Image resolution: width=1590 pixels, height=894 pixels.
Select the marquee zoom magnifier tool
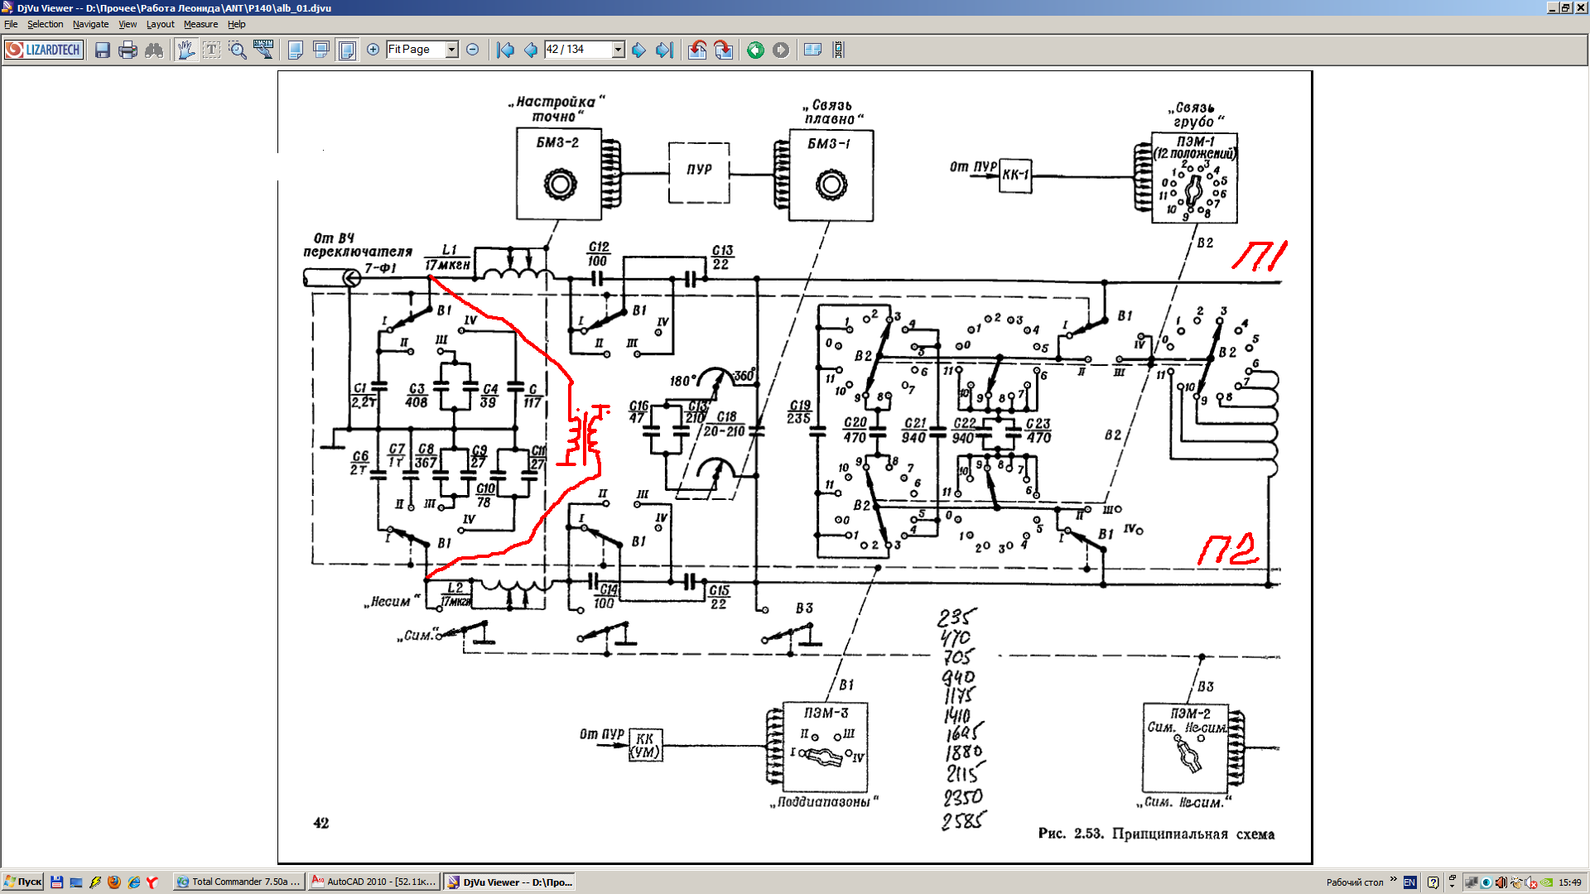[x=238, y=50]
